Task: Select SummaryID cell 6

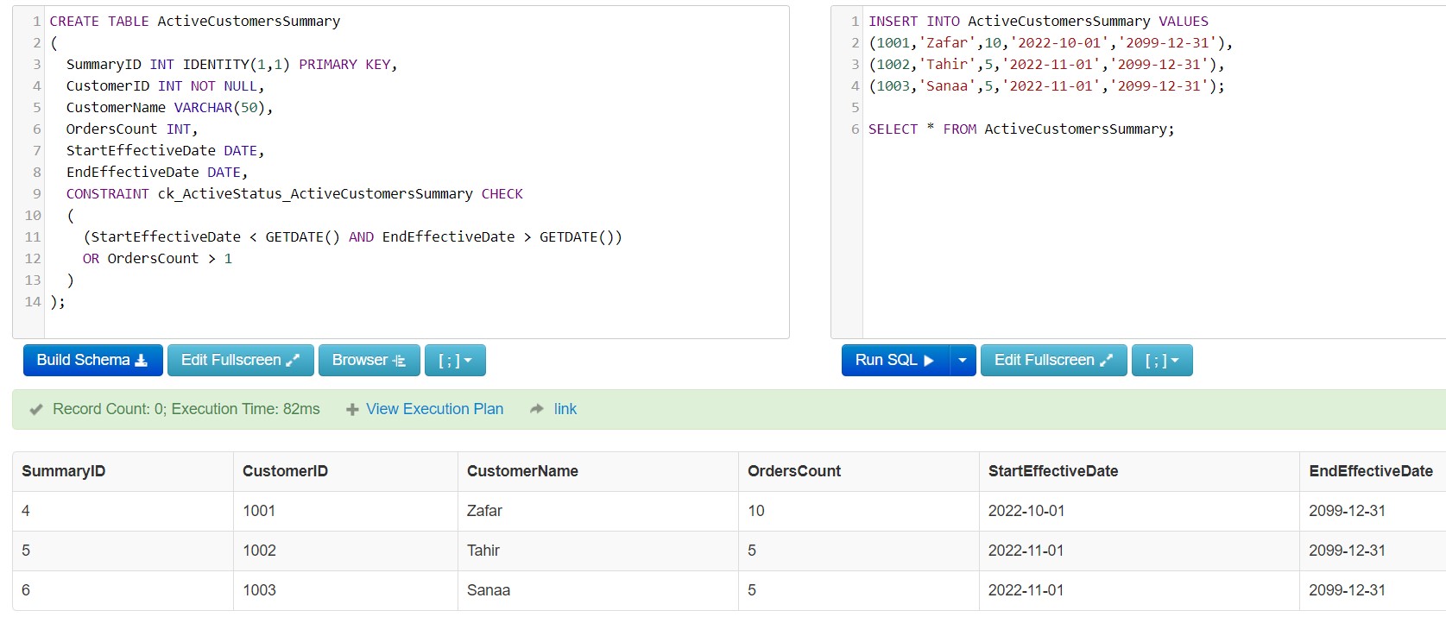Action: point(123,590)
